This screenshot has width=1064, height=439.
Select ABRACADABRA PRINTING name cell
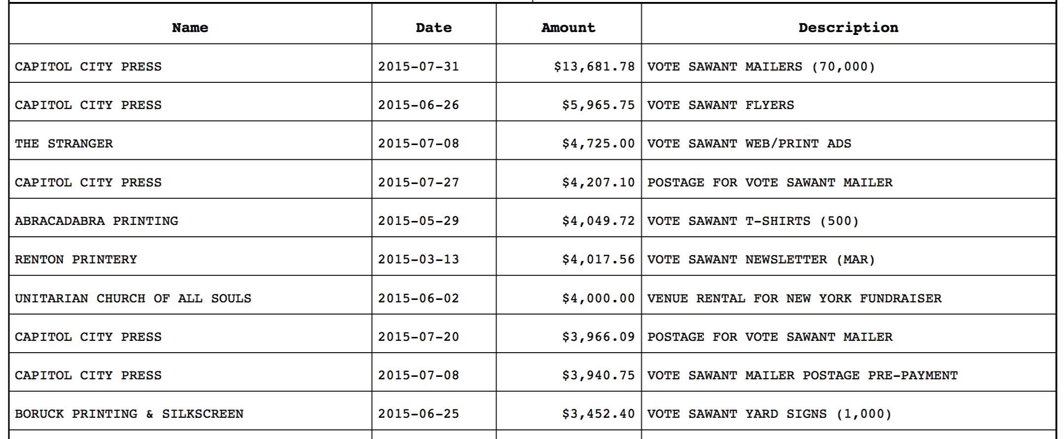97,221
